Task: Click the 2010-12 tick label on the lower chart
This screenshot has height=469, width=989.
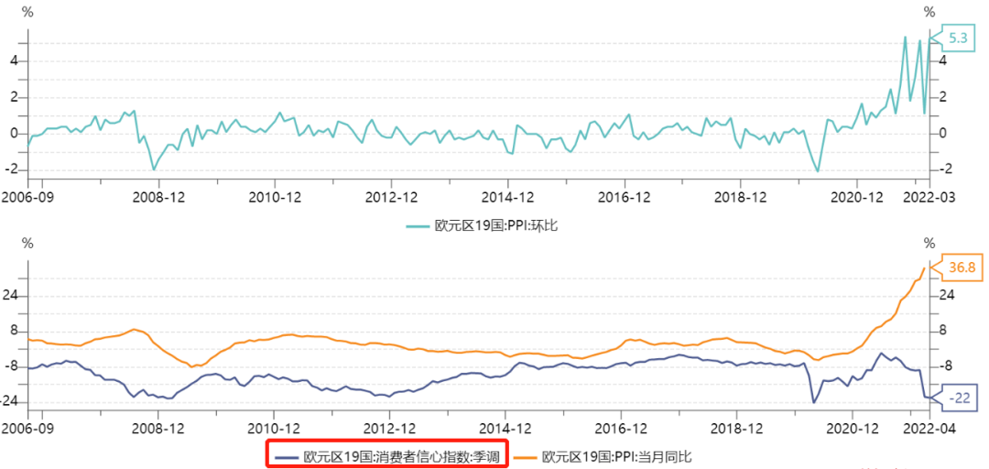Action: [274, 427]
